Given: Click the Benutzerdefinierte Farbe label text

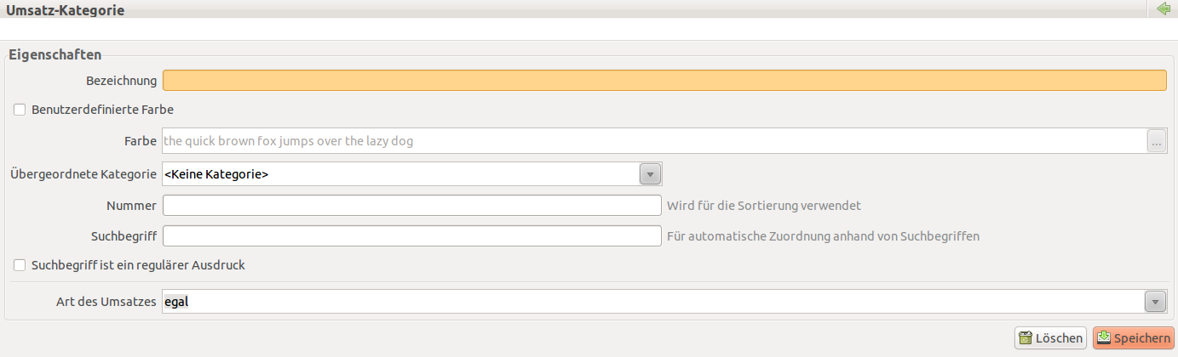Looking at the screenshot, I should tap(102, 110).
